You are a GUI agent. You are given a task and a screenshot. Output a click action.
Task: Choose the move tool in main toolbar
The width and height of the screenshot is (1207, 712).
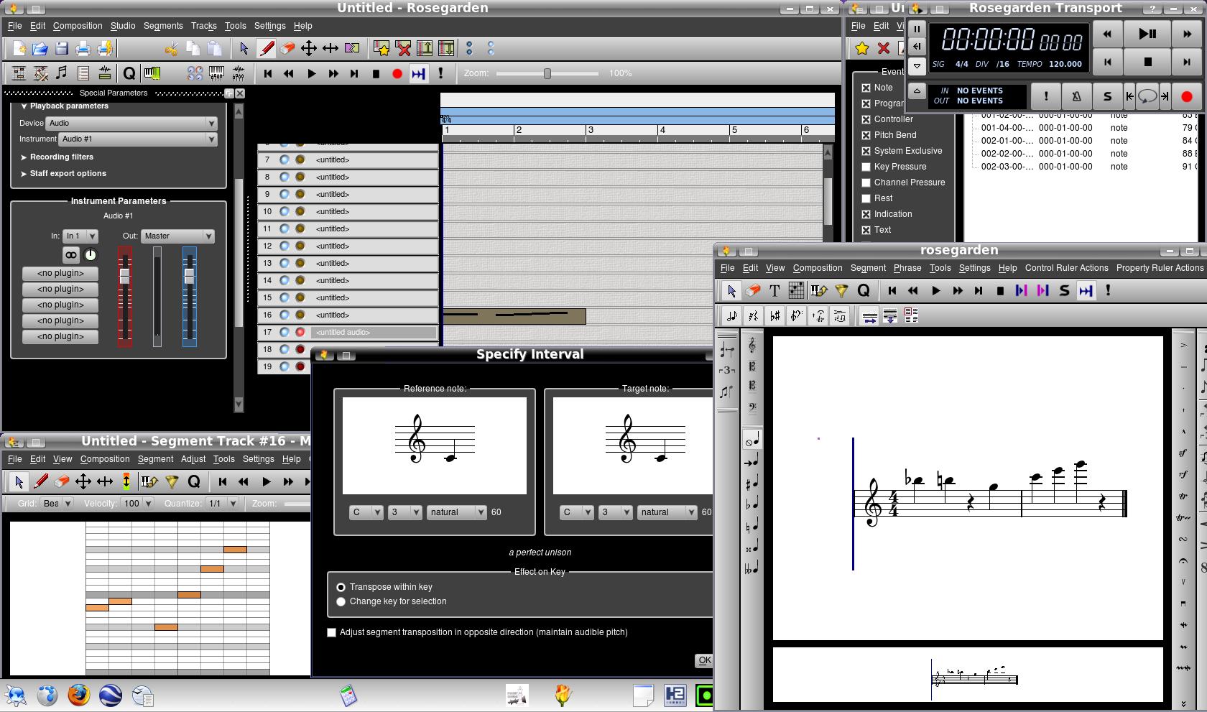309,48
